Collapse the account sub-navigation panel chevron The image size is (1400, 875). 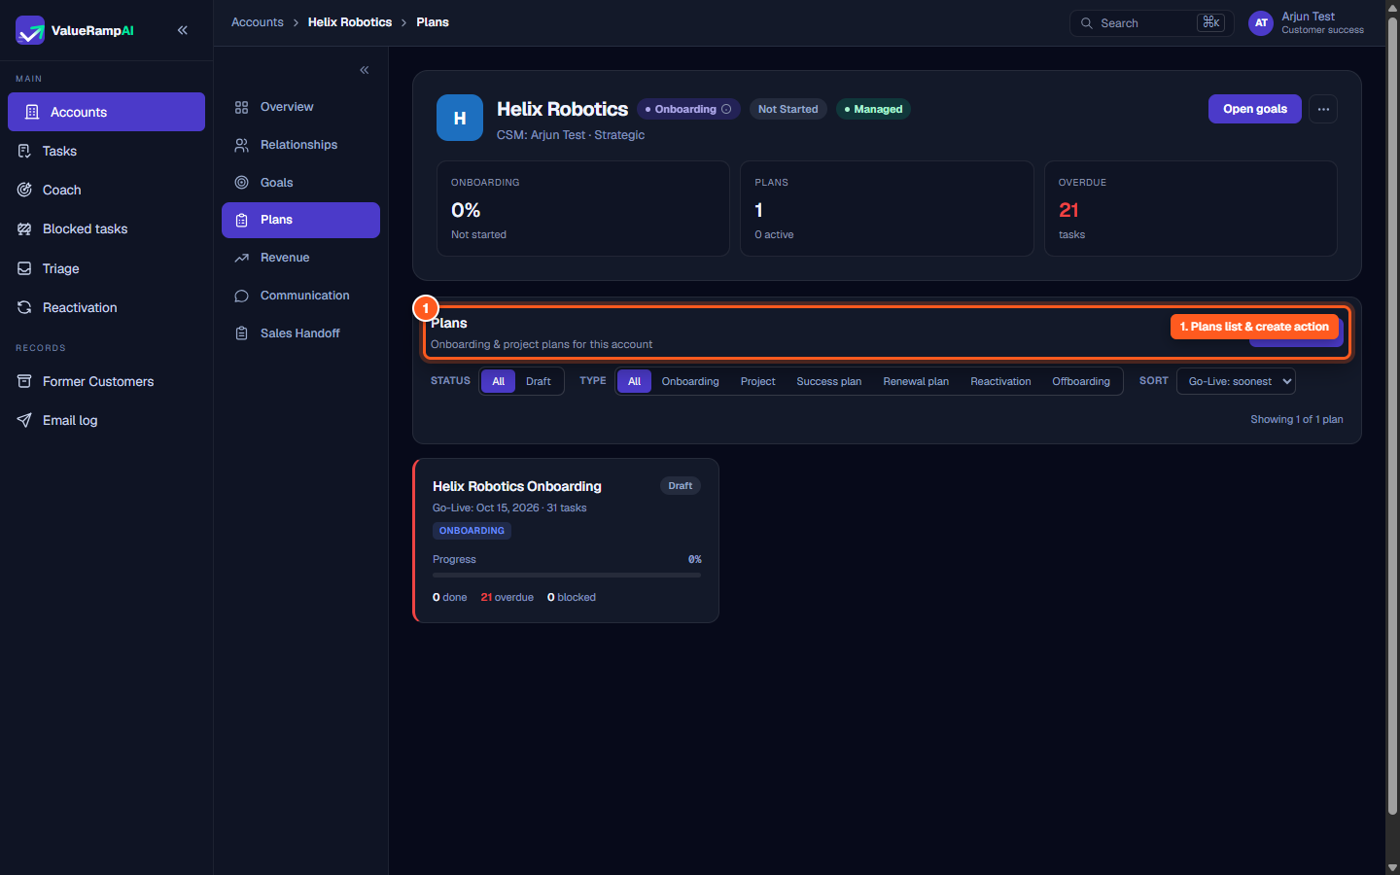[x=365, y=70]
